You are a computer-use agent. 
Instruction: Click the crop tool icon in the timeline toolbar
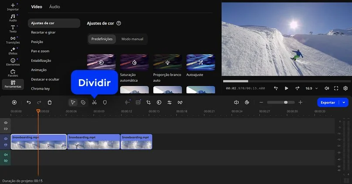(149, 102)
